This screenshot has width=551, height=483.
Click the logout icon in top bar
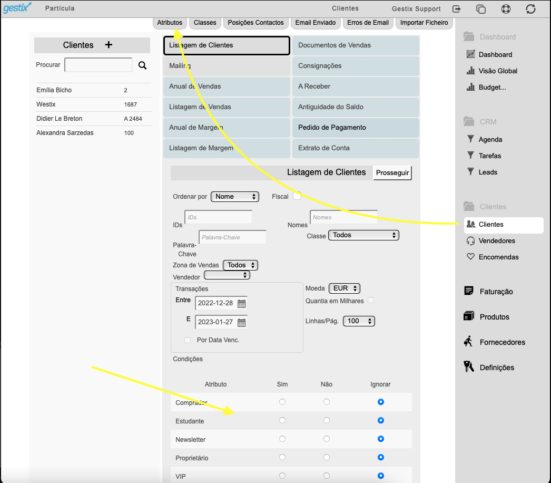tap(457, 9)
